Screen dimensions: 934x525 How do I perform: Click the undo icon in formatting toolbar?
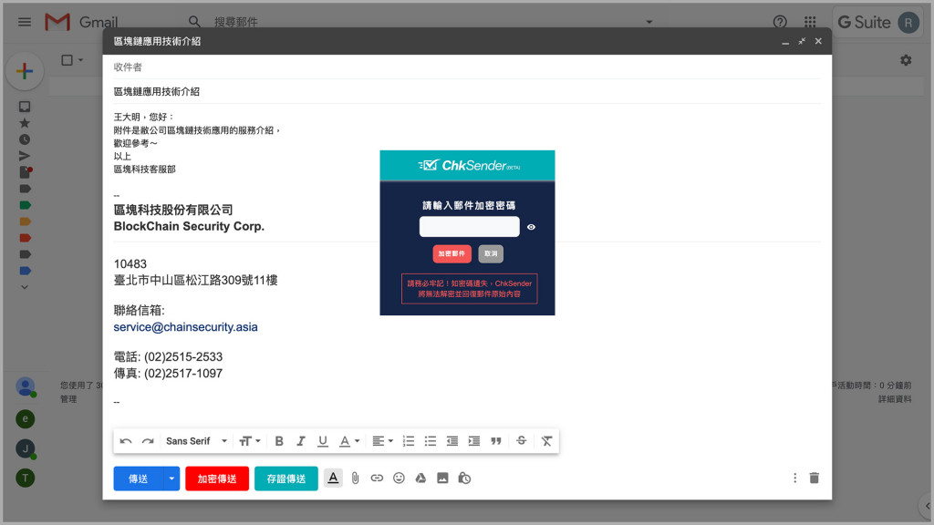point(126,441)
